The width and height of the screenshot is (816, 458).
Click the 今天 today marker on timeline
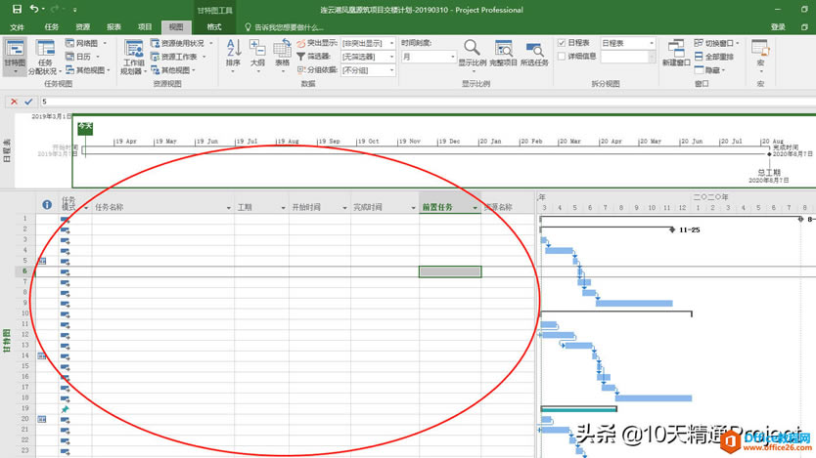click(85, 127)
